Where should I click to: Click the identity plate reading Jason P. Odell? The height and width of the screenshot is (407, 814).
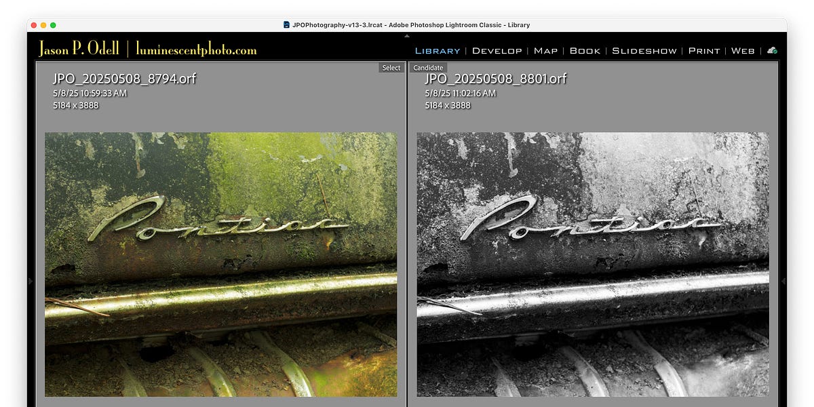pyautogui.click(x=81, y=50)
